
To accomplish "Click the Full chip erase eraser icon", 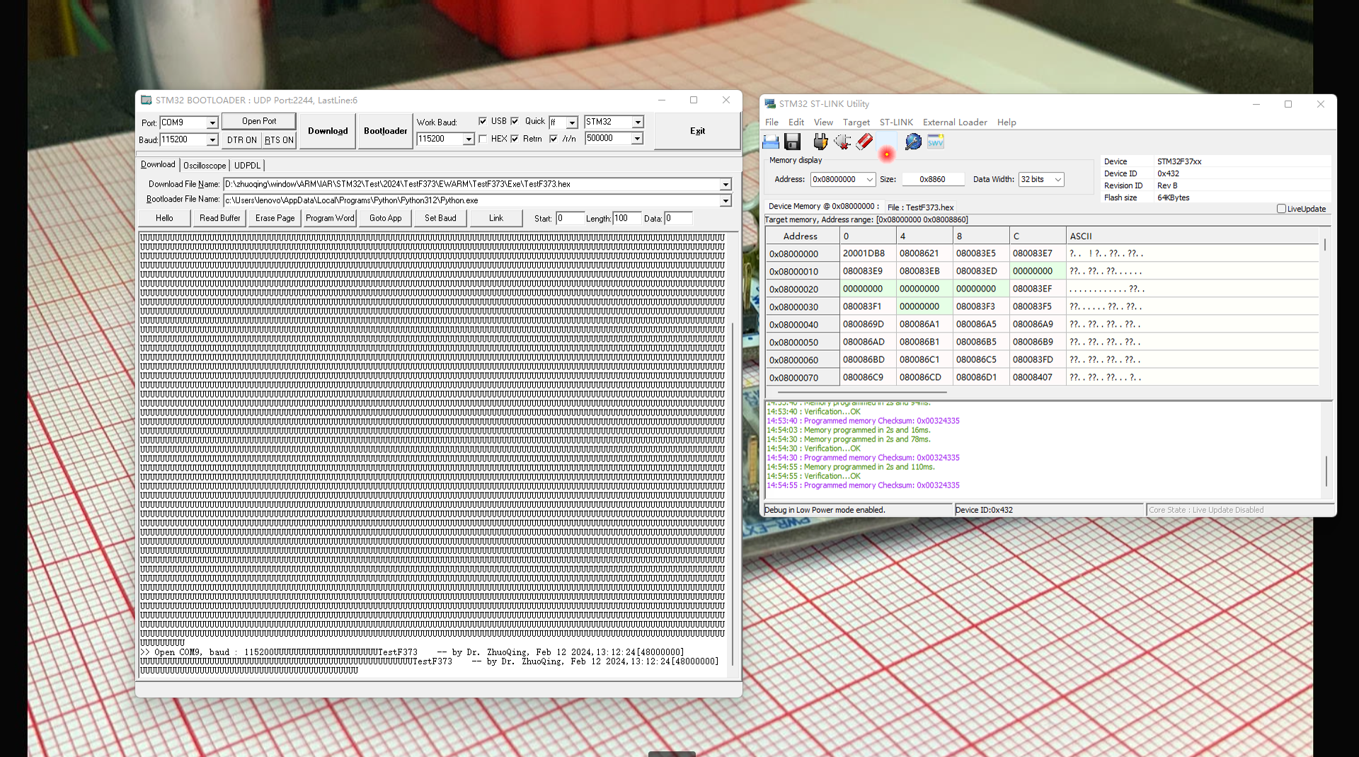I will (x=864, y=142).
